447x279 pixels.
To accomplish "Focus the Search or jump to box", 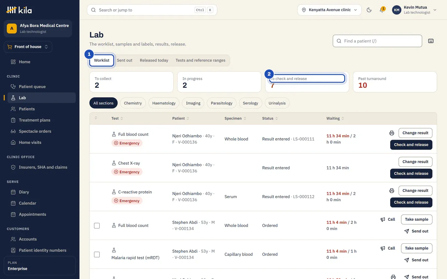I will (x=152, y=10).
